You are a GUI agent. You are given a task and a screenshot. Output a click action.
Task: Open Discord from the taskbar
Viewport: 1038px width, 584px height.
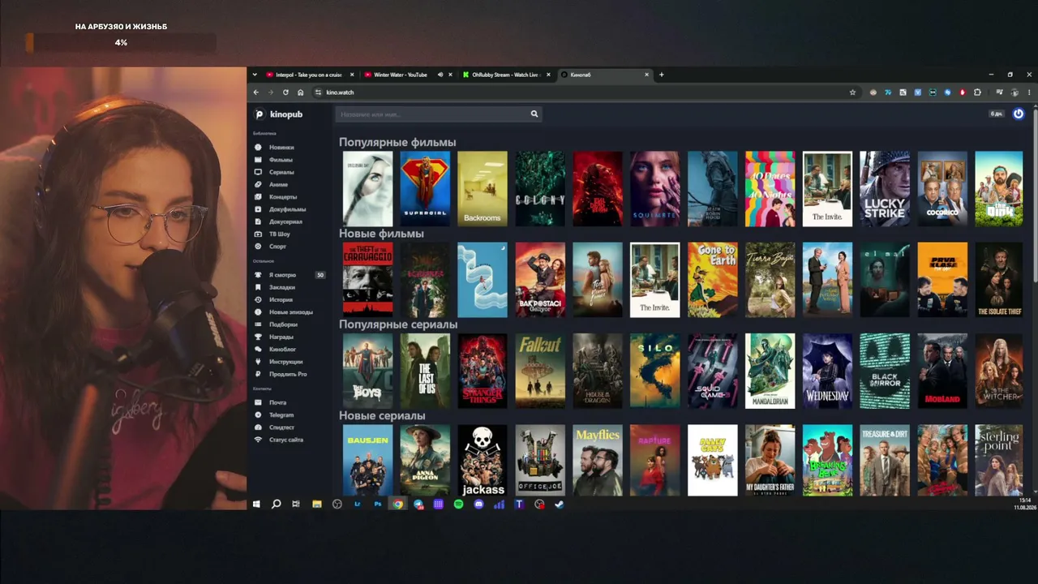[x=478, y=505]
